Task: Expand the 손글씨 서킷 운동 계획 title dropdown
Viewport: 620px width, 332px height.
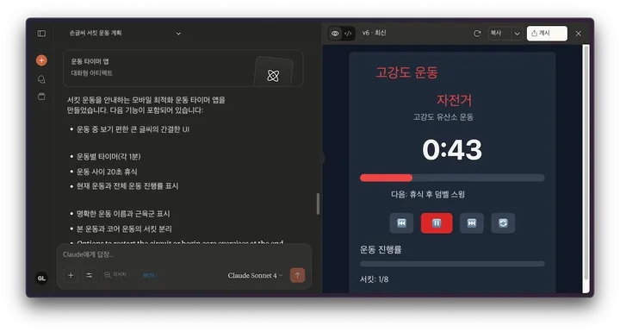Action: coord(178,34)
